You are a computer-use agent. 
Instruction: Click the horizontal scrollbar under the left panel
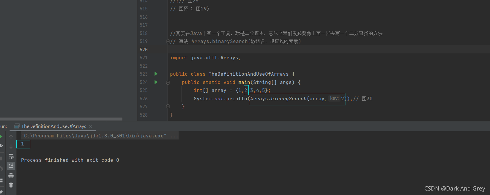tap(61, 119)
